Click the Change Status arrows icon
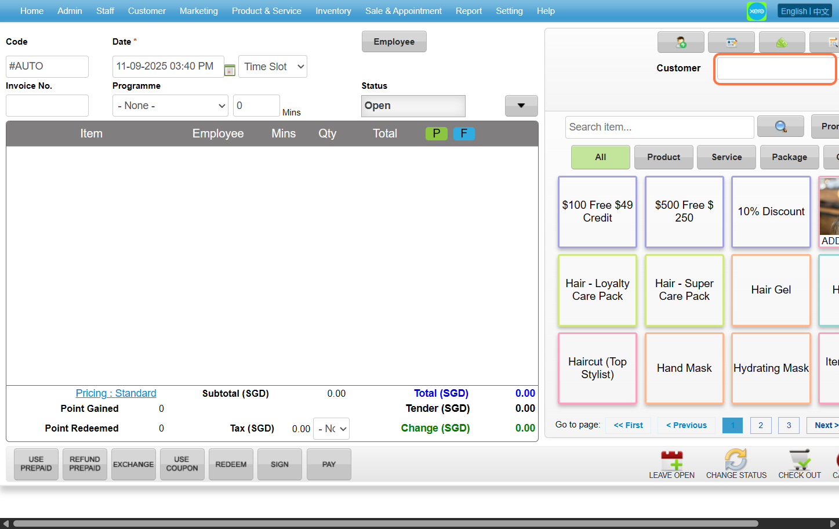This screenshot has width=839, height=529. [736, 460]
